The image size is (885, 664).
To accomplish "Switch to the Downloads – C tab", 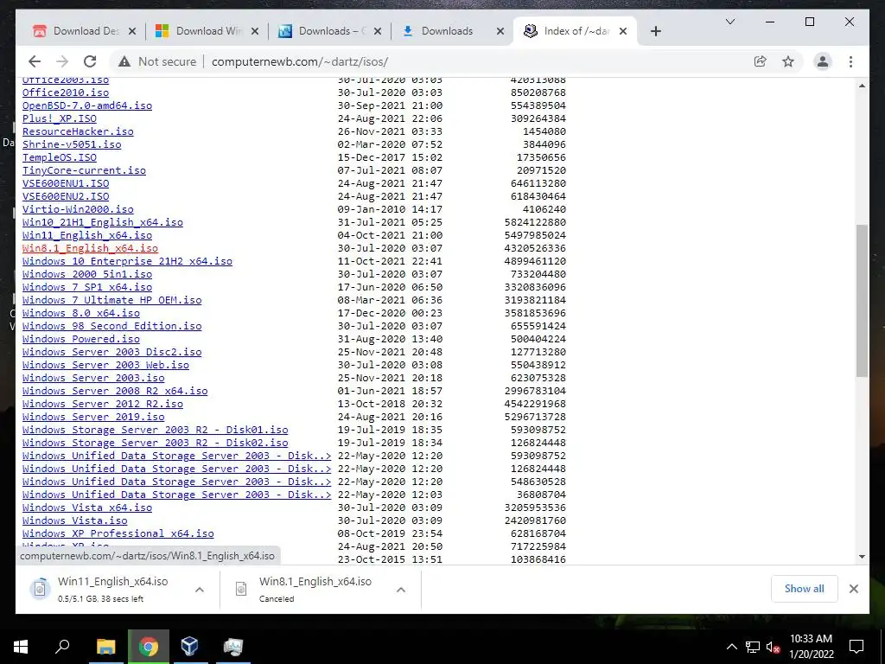I will tap(329, 31).
